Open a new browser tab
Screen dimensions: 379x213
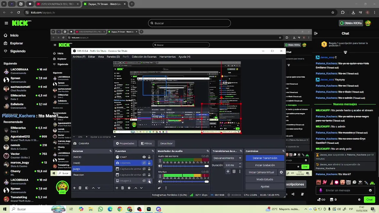pos(132,4)
